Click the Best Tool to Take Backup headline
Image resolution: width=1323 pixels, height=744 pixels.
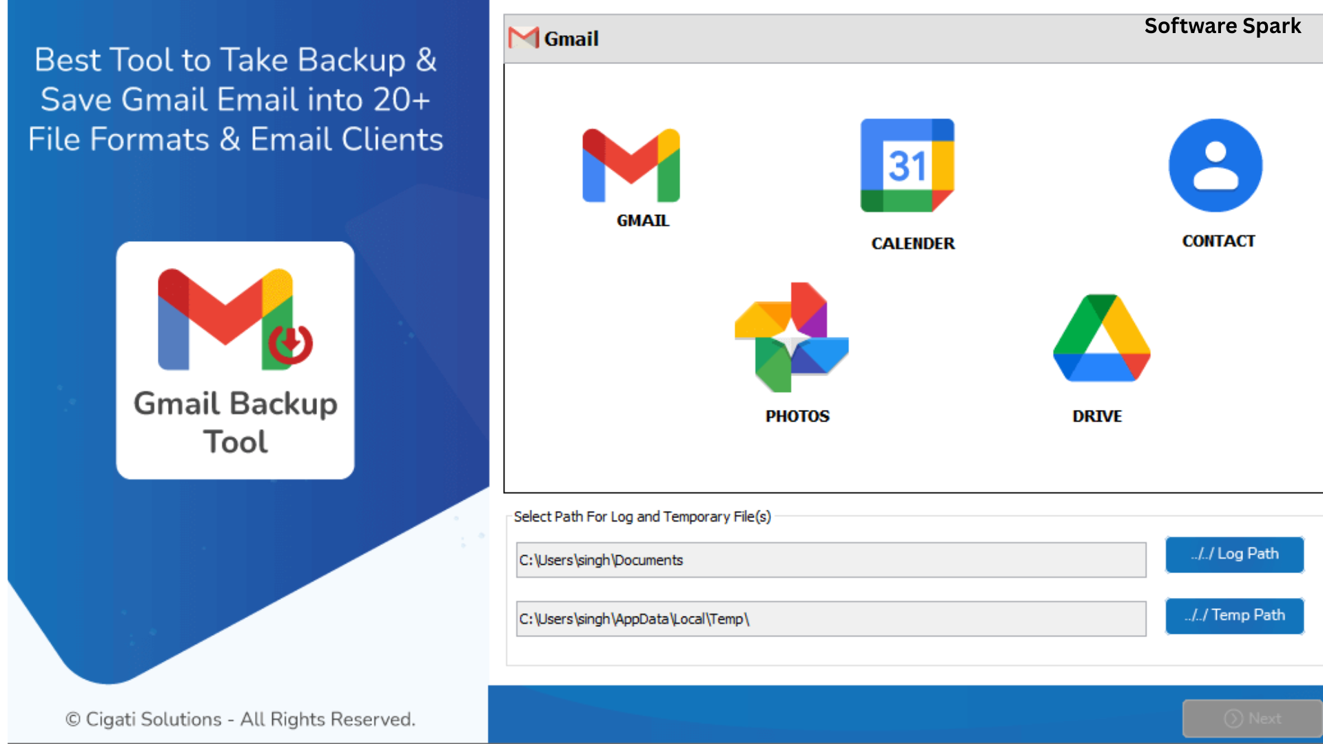click(x=236, y=99)
